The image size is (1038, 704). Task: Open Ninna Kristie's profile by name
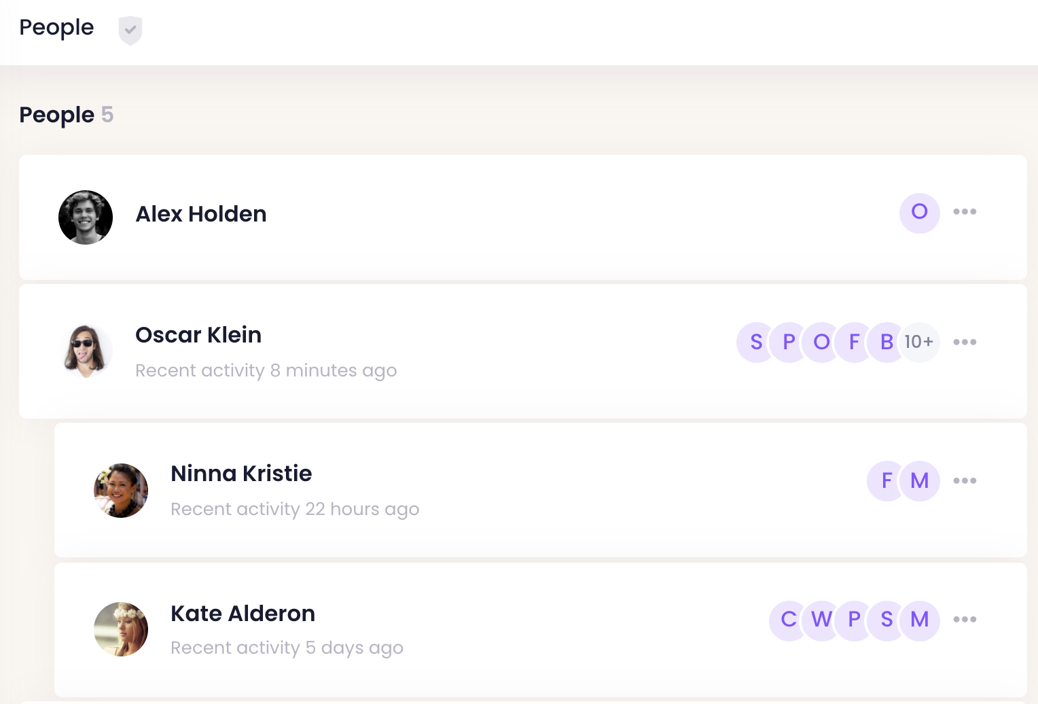[241, 474]
